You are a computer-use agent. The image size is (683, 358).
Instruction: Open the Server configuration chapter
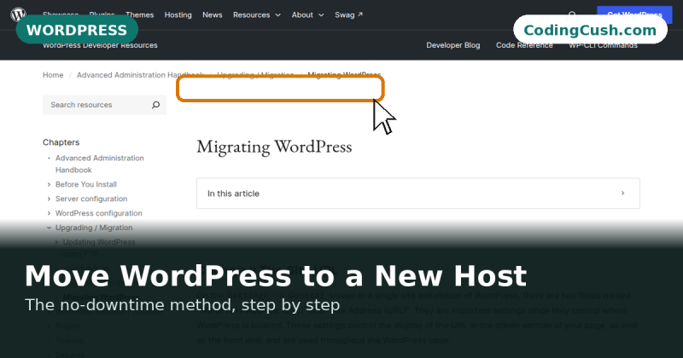(x=91, y=199)
